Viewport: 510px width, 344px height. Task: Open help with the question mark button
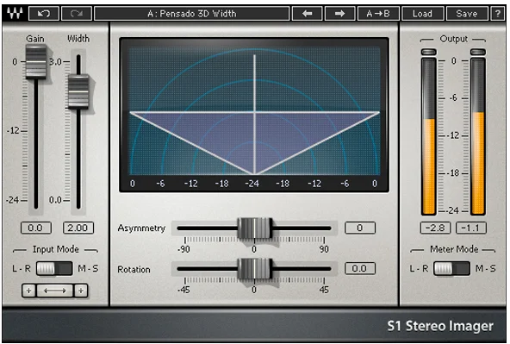(x=498, y=14)
